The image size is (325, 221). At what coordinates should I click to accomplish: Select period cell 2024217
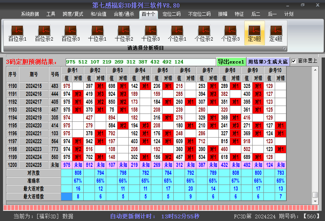click(x=33, y=102)
